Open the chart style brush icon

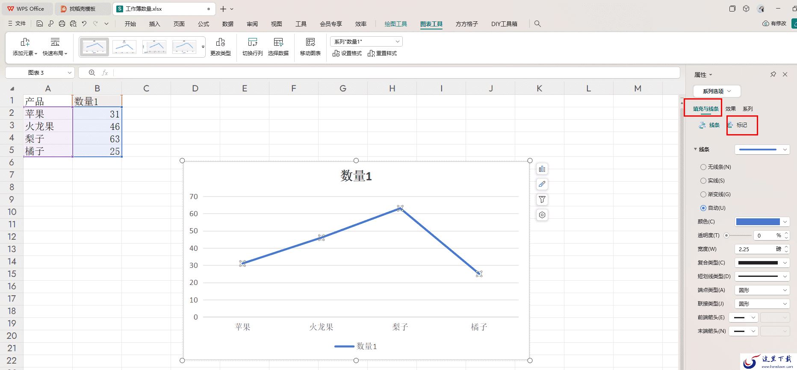click(542, 184)
